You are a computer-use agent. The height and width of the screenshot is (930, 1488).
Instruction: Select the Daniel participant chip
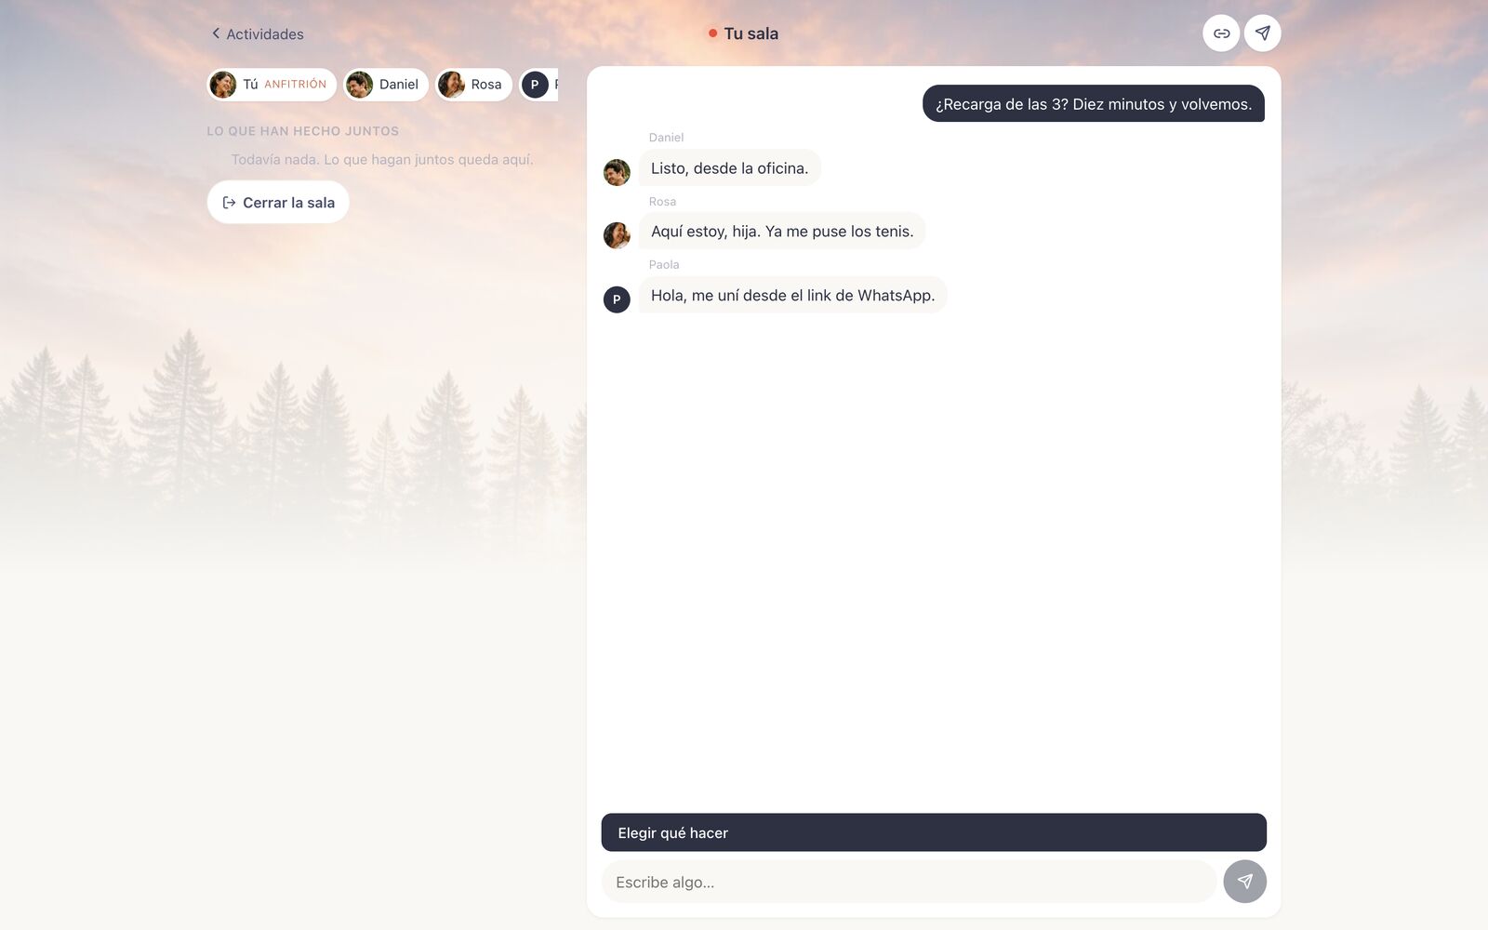pyautogui.click(x=386, y=85)
